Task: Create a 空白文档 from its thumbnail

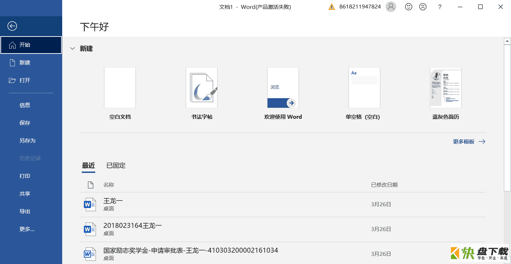Action: (120, 88)
